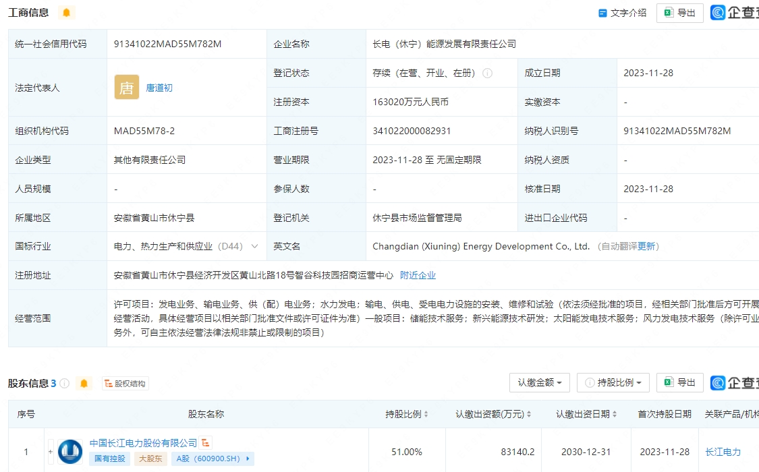Click the info icon next to 股东信息 3
Image resolution: width=759 pixels, height=472 pixels.
pyautogui.click(x=65, y=383)
